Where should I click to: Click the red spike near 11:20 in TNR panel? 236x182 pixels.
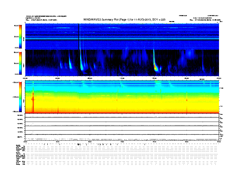point(117,100)
